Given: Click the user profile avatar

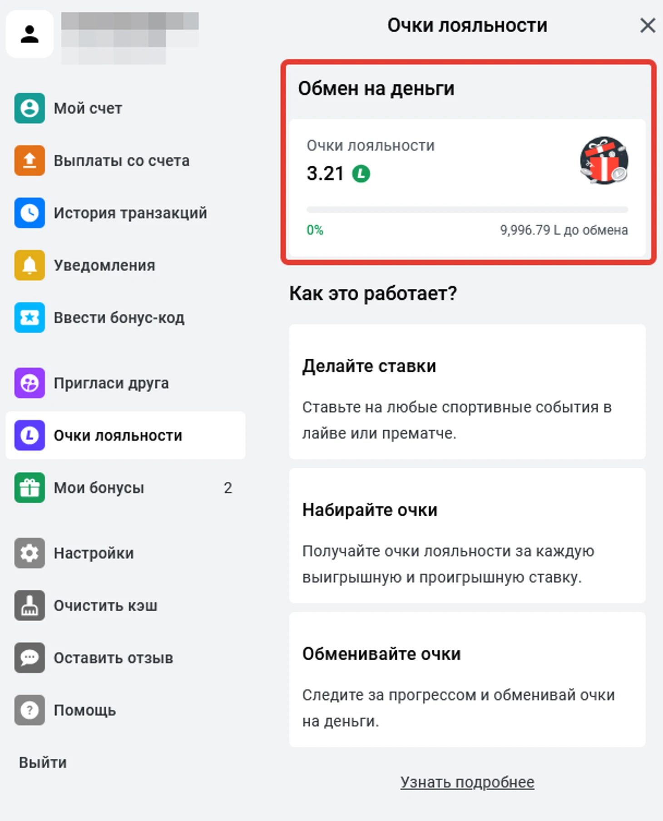Looking at the screenshot, I should [30, 34].
